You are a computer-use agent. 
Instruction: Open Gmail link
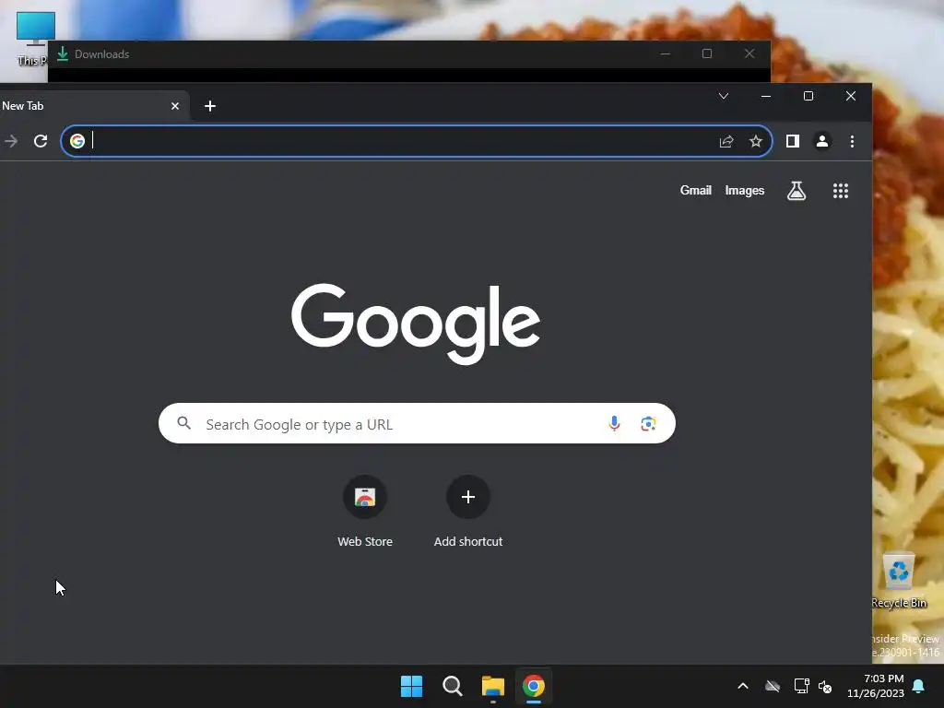point(695,190)
